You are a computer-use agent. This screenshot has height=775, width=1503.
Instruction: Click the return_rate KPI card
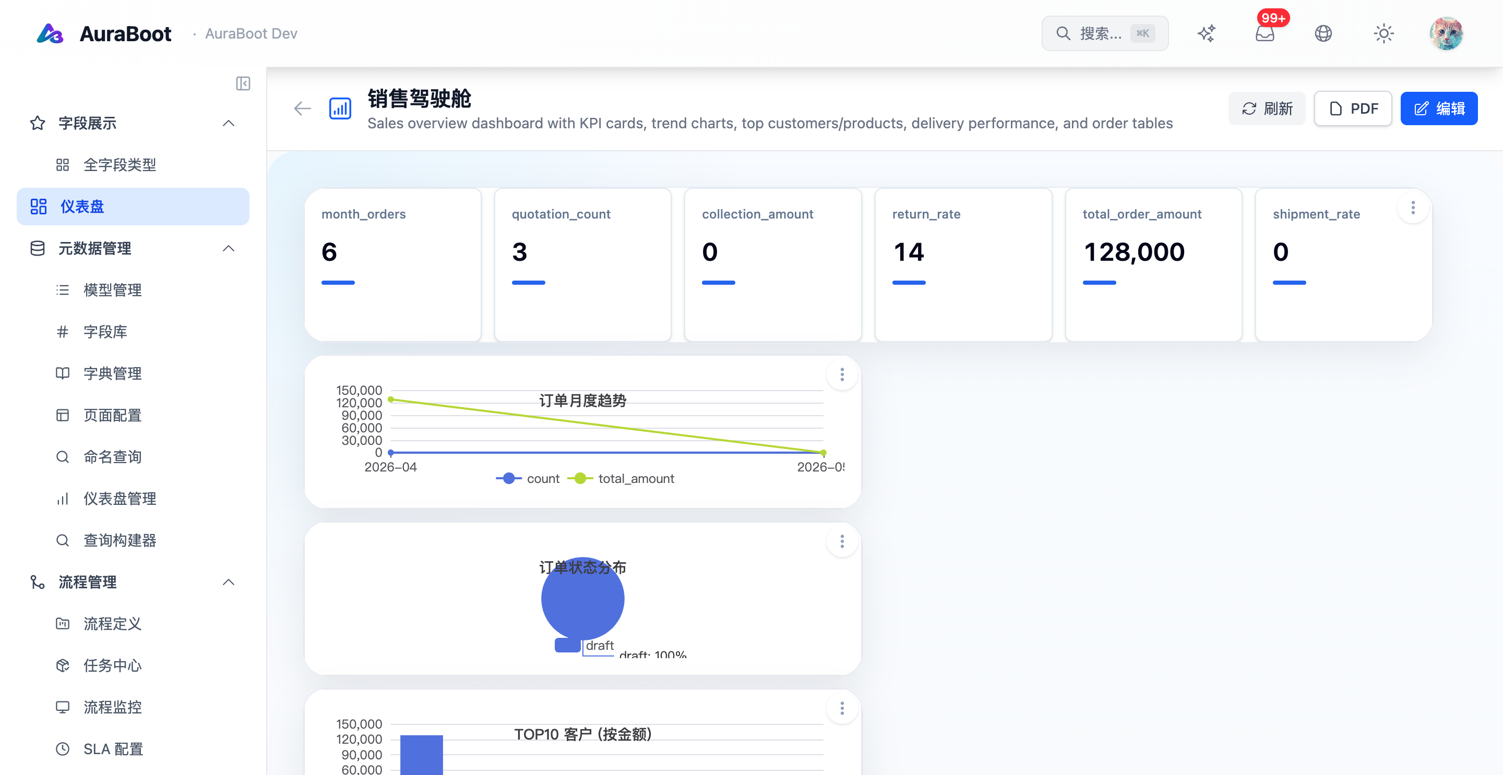963,264
